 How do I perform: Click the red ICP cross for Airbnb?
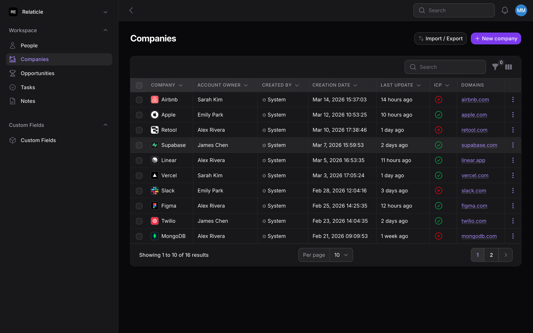coord(439,100)
